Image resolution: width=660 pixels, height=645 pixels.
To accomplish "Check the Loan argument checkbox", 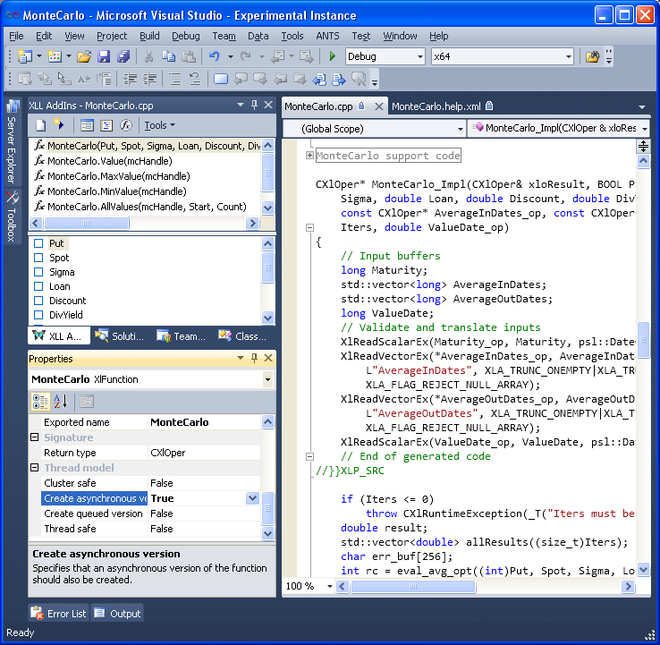I will pyautogui.click(x=38, y=286).
